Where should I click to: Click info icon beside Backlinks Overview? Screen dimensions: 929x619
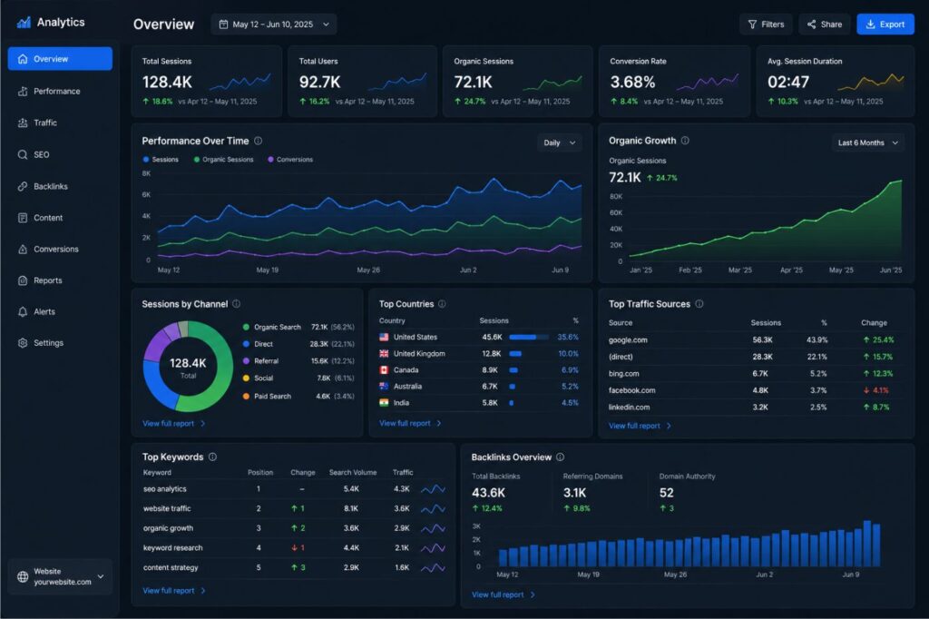pyautogui.click(x=561, y=457)
